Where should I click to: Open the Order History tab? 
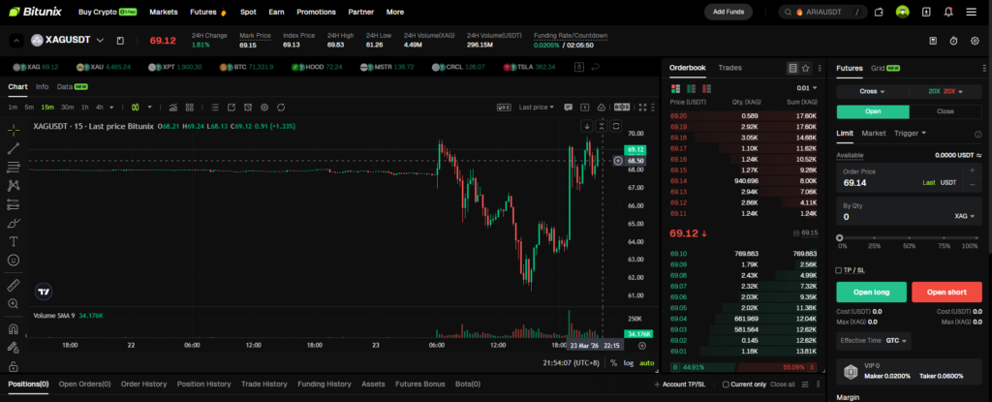143,385
